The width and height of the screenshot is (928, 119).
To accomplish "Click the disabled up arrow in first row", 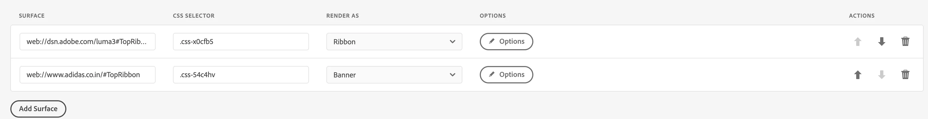I will point(858,42).
